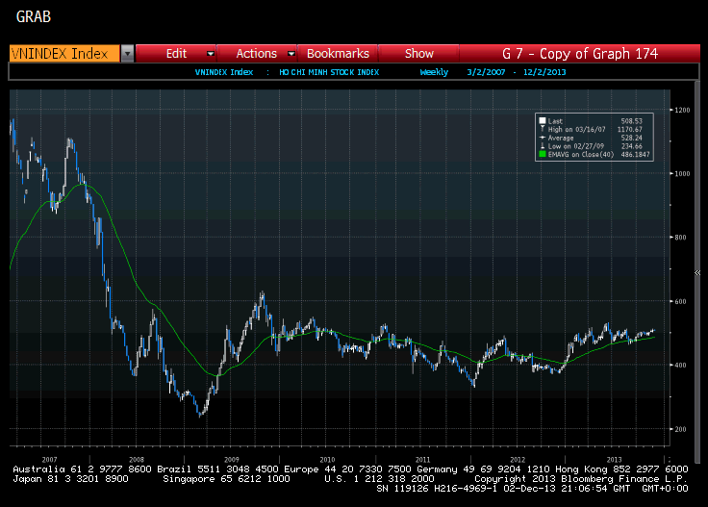Click the 600 price level axis marker
This screenshot has height=507, width=708.
click(682, 301)
